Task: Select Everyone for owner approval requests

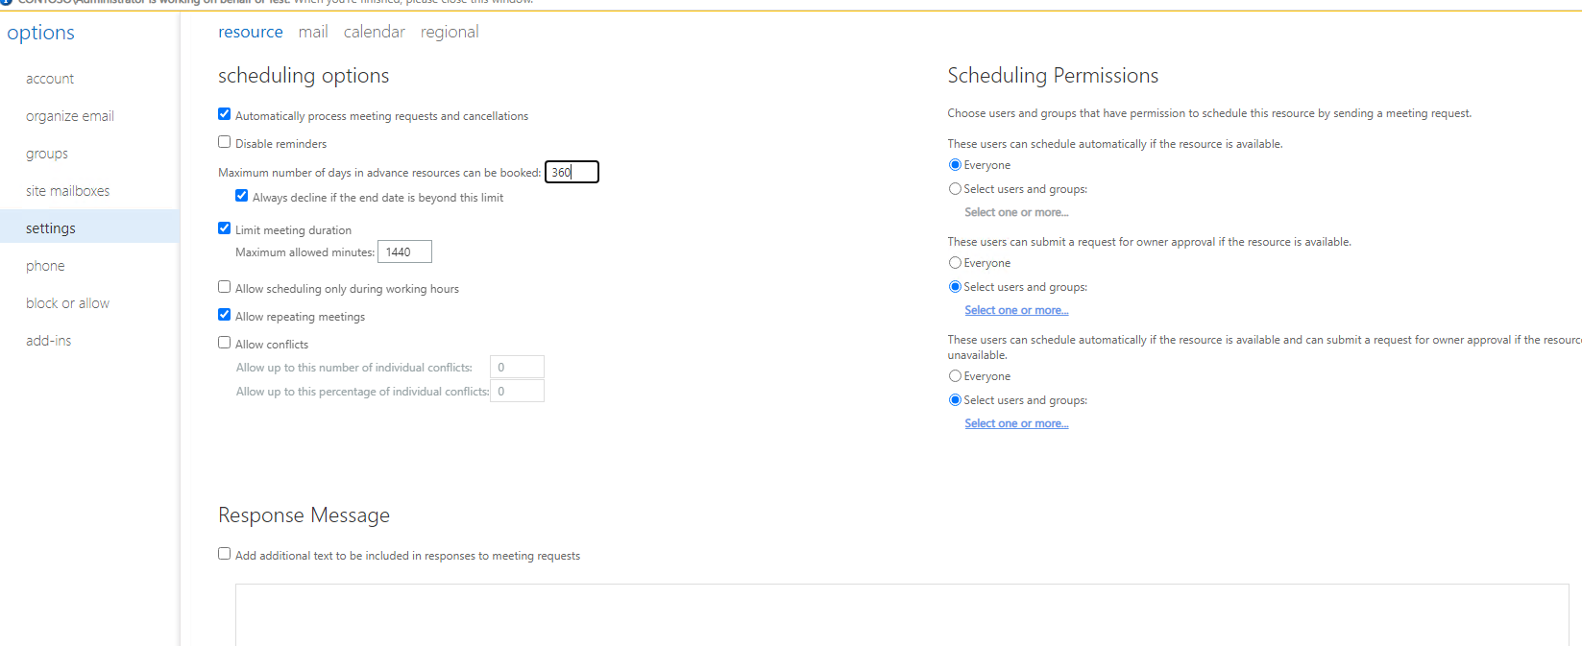Action: 955,262
